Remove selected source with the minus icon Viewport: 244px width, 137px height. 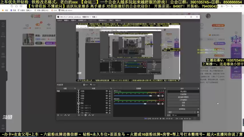[82, 115]
